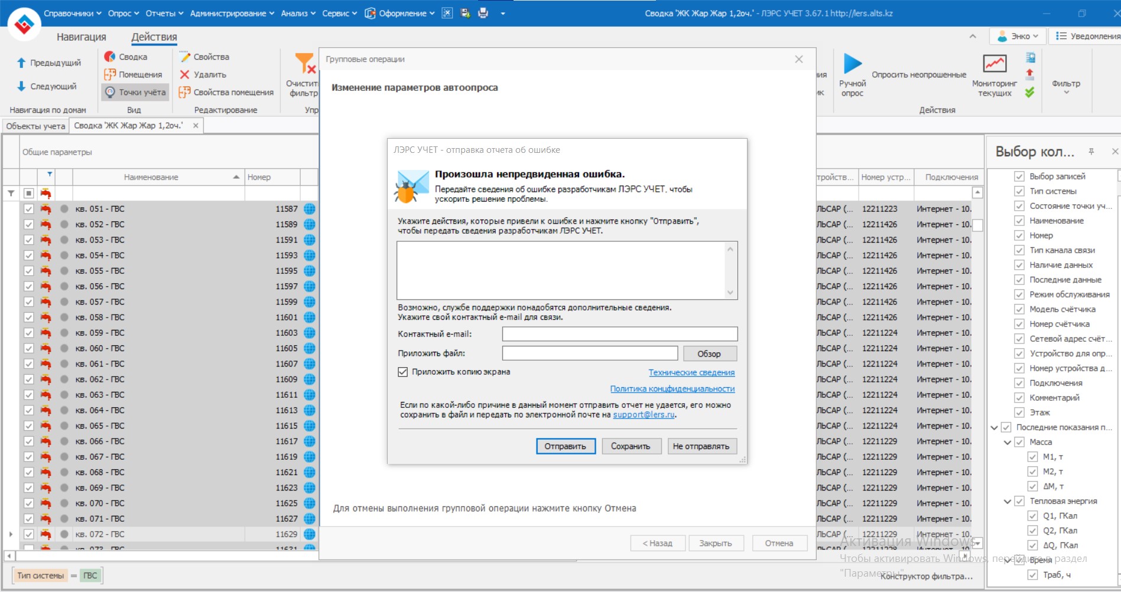Select the Точки учёта view icon

pyautogui.click(x=110, y=92)
